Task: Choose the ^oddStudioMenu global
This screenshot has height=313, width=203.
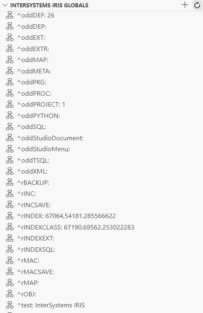Action: [101, 149]
